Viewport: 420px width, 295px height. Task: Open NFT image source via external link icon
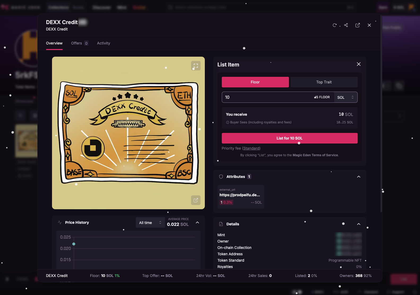[x=196, y=200]
